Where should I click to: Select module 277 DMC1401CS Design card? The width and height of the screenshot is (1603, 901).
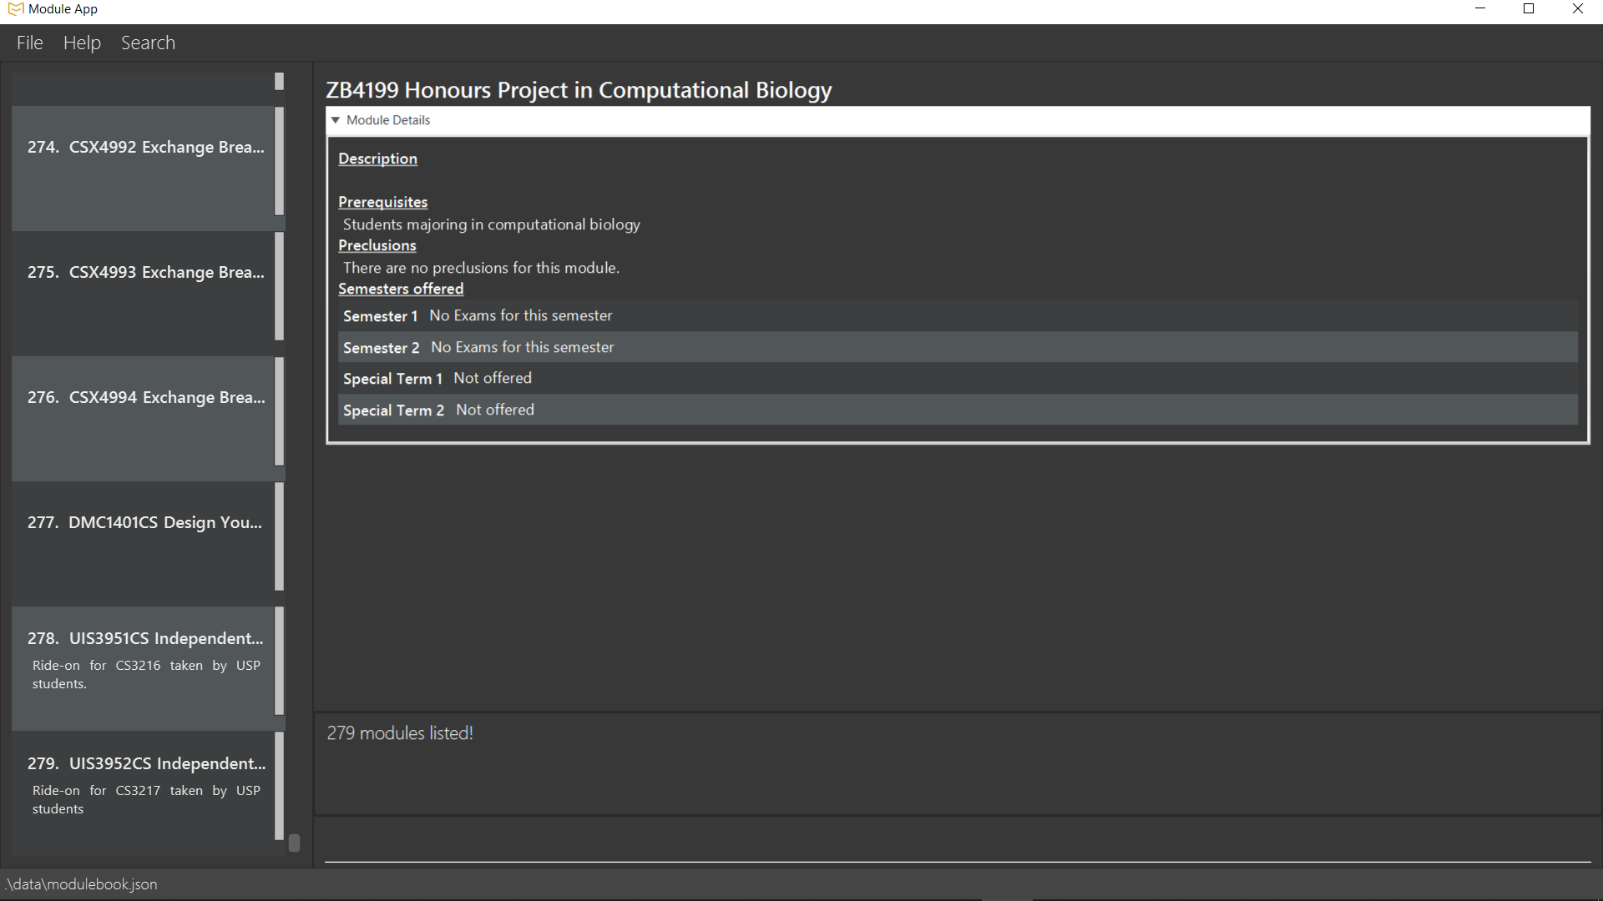pos(144,542)
